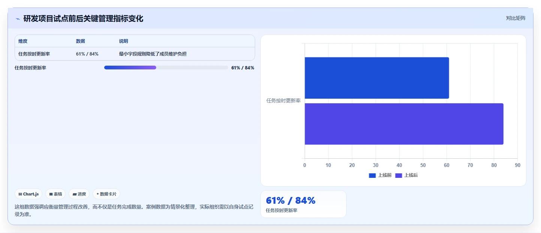Toggle the 上线前 legend item

pyautogui.click(x=380, y=175)
